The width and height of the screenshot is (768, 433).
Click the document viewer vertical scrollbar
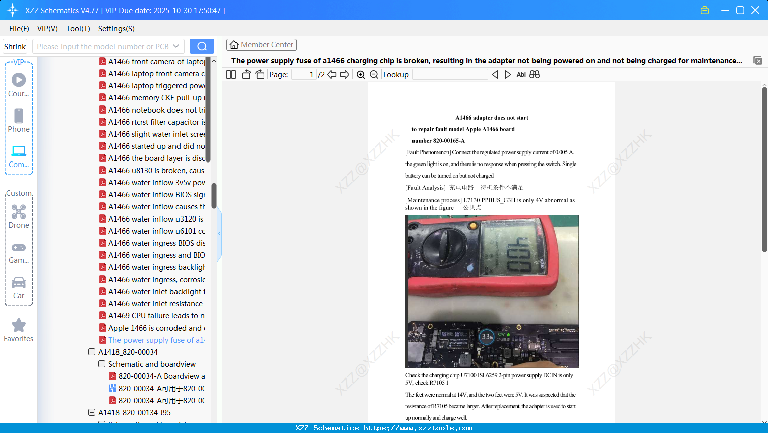pos(764,169)
